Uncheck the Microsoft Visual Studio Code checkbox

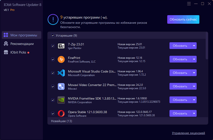pos(53,73)
